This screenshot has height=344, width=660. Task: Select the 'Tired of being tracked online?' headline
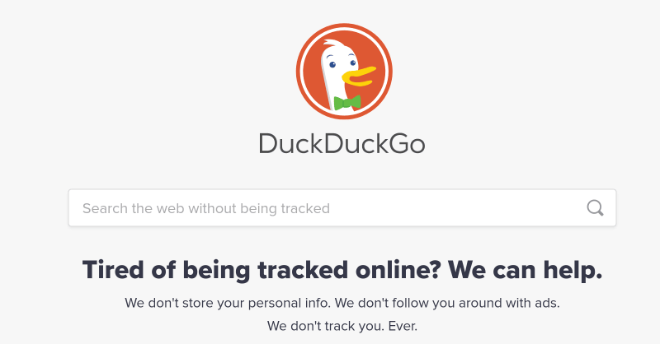click(262, 270)
